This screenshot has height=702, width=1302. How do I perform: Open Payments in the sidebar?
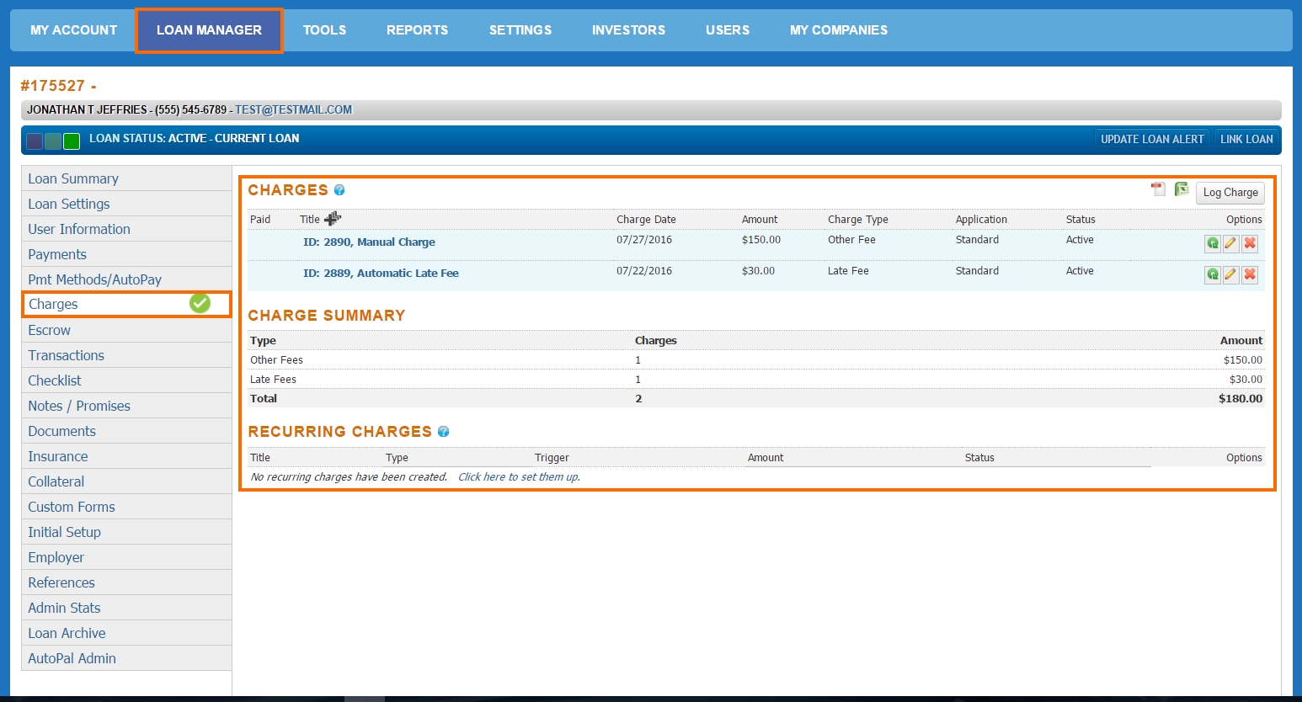pyautogui.click(x=126, y=254)
